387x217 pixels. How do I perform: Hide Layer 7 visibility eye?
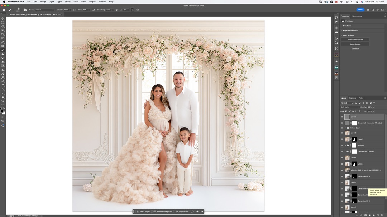coord(342,117)
